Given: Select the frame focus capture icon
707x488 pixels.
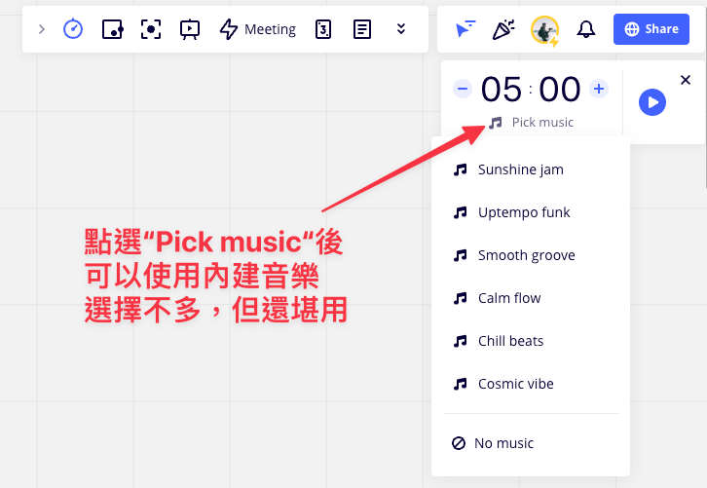Looking at the screenshot, I should point(151,29).
